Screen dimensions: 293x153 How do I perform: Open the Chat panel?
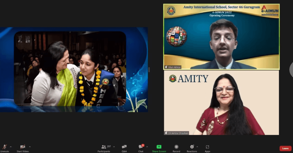(141, 148)
